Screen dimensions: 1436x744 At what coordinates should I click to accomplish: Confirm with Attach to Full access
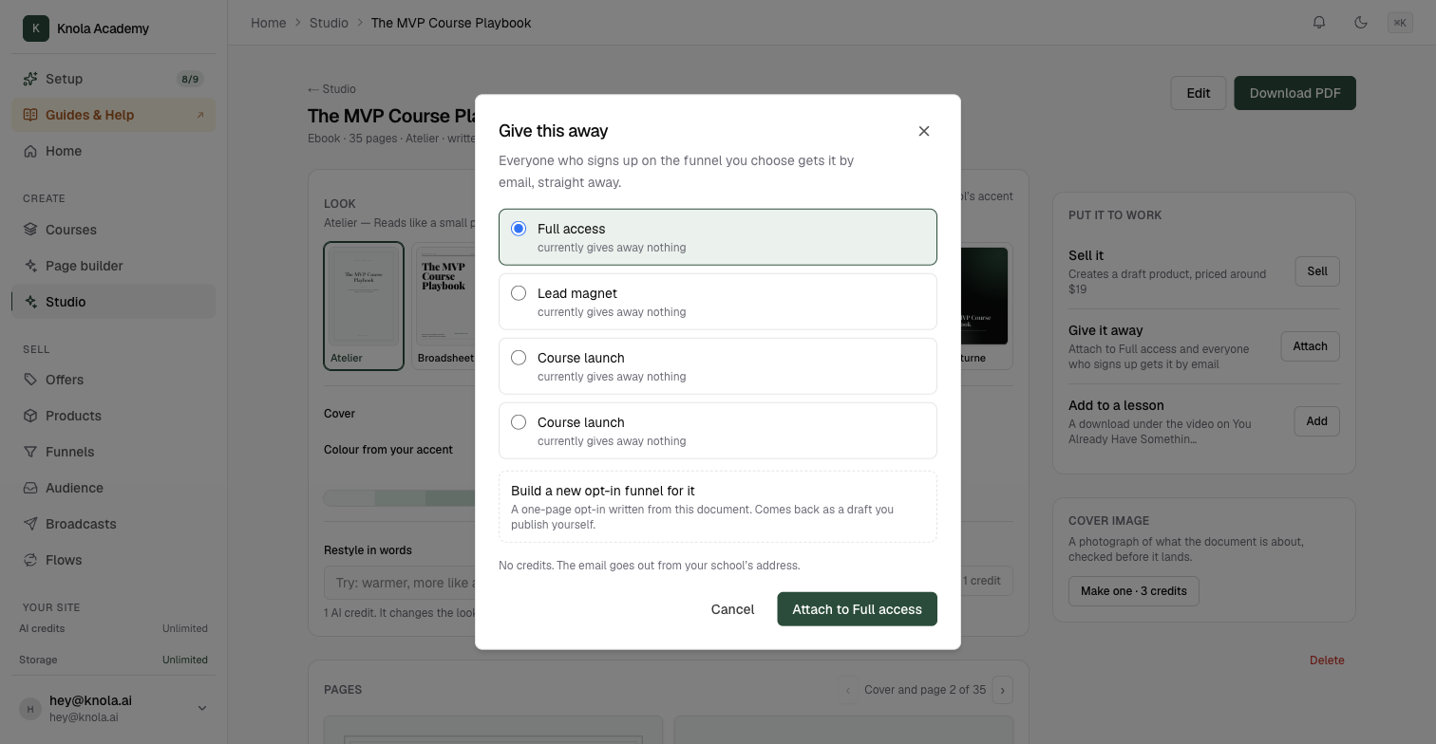858,609
